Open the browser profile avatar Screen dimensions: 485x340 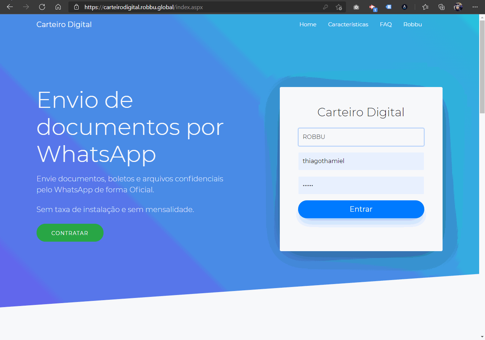click(x=458, y=7)
